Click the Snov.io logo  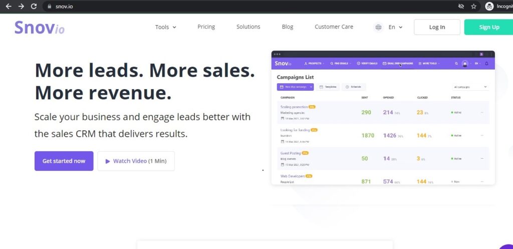39,28
